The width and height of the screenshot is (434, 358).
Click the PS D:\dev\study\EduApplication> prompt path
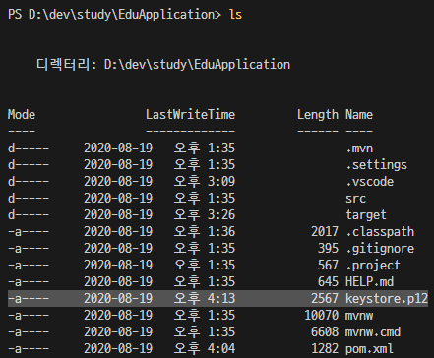coord(114,15)
